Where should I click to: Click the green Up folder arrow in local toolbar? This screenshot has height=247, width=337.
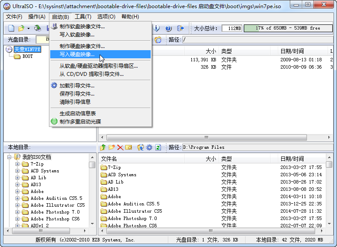103,148
